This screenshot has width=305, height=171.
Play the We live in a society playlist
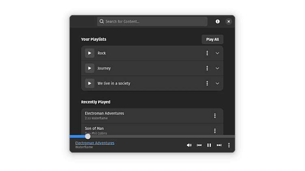90,83
